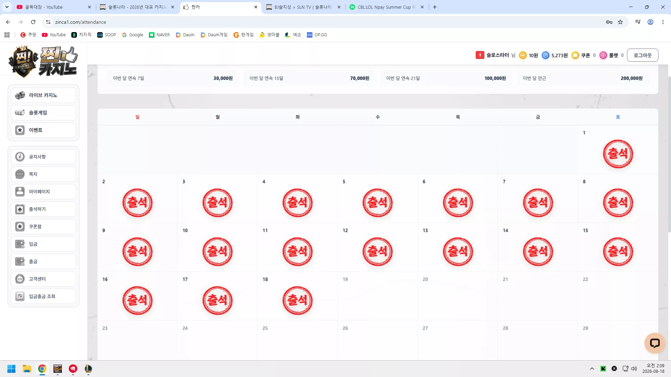The height and width of the screenshot is (377, 671).
Task: Click the 찐 카지노 site logo
Action: click(x=43, y=61)
